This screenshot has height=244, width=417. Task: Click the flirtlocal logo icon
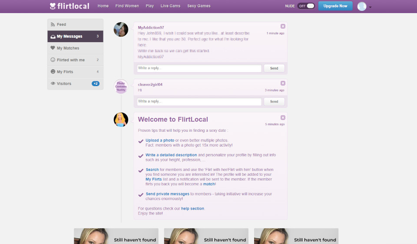point(53,6)
